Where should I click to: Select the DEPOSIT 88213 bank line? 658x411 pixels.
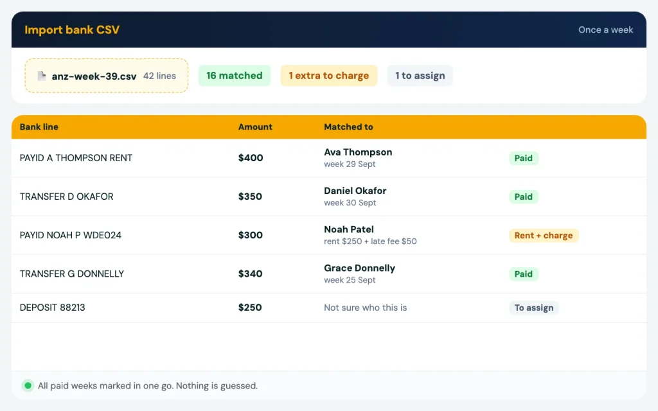click(x=53, y=308)
